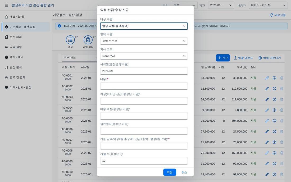
Task: Click the 취소 button in dialog
Action: (x=184, y=172)
